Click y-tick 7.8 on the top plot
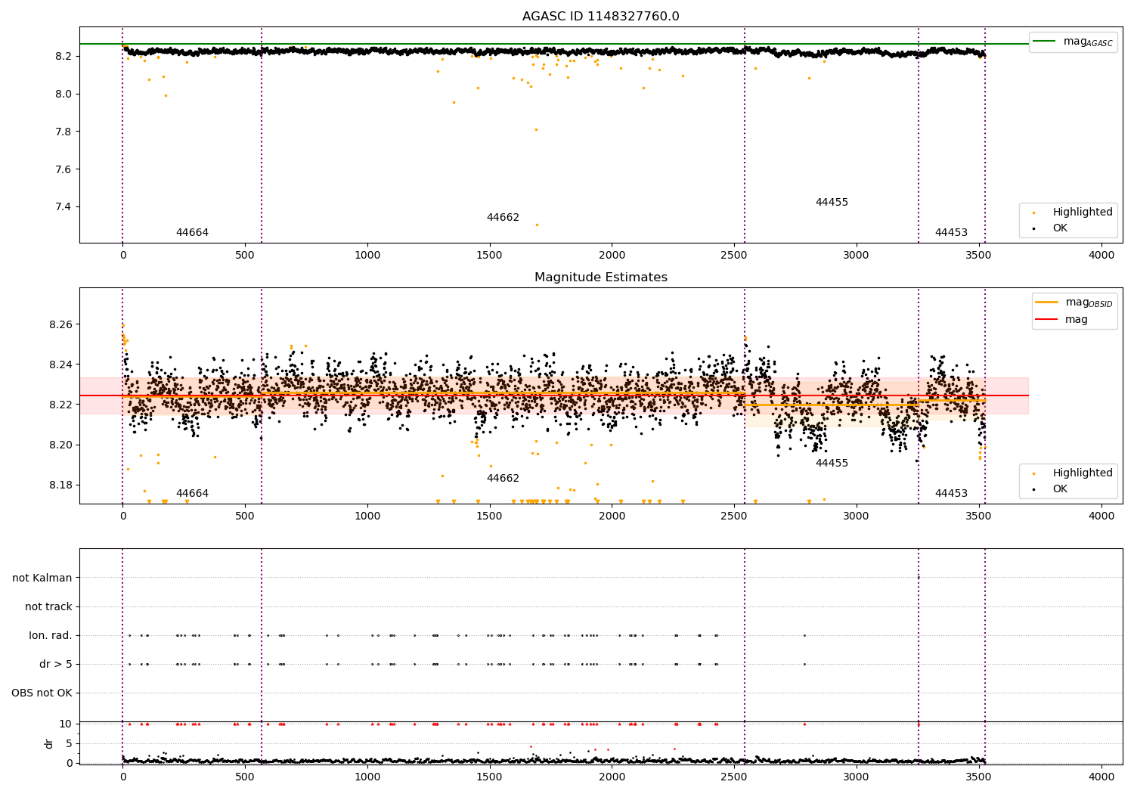The width and height of the screenshot is (1134, 794). pyautogui.click(x=63, y=132)
